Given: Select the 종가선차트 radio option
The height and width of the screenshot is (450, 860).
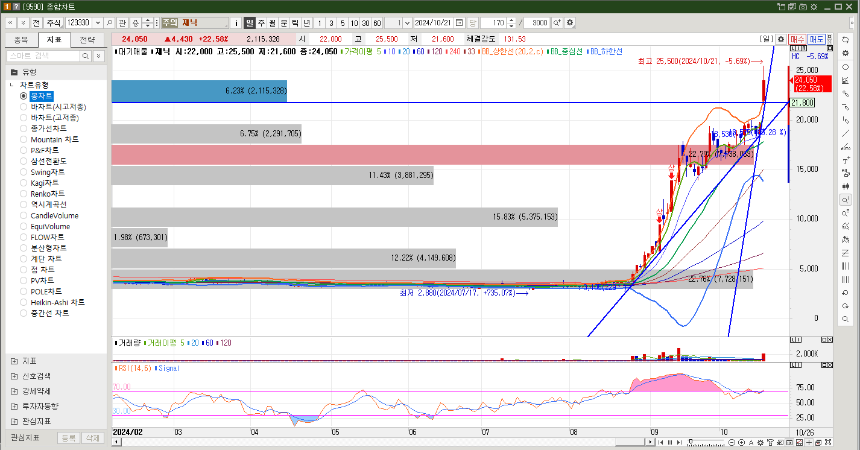Looking at the screenshot, I should click(x=24, y=128).
